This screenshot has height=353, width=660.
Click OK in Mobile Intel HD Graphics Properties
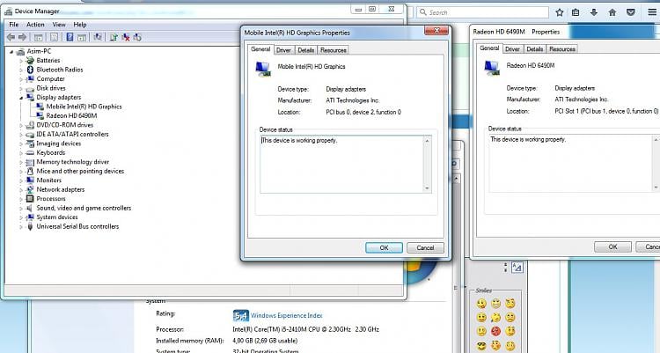pos(384,247)
